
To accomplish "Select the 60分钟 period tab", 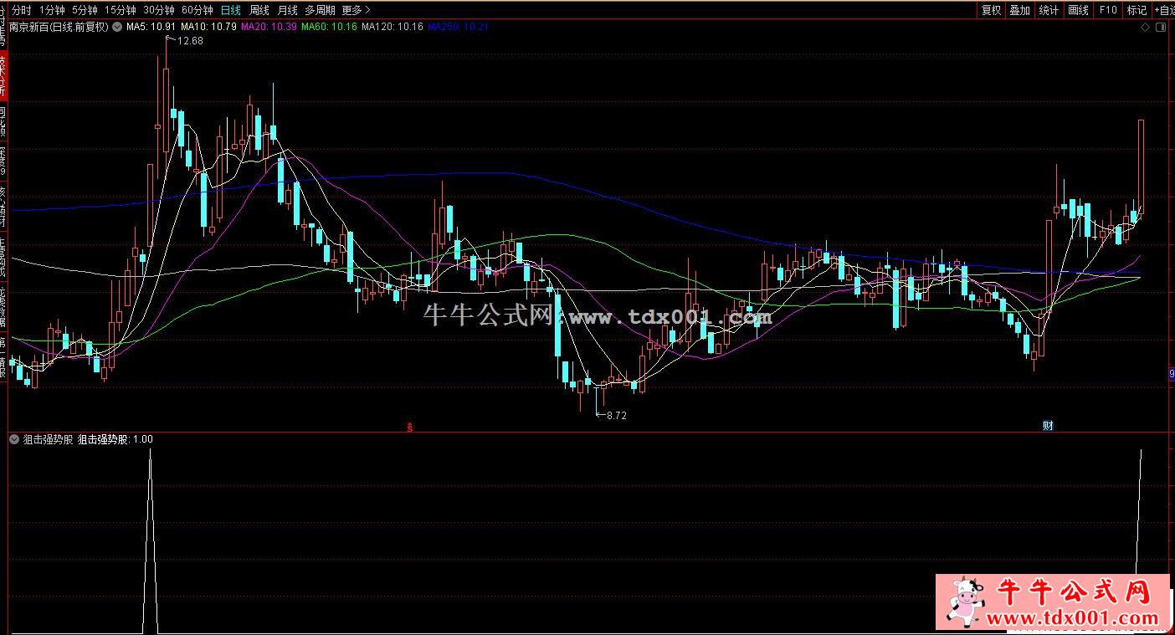I will pyautogui.click(x=198, y=10).
